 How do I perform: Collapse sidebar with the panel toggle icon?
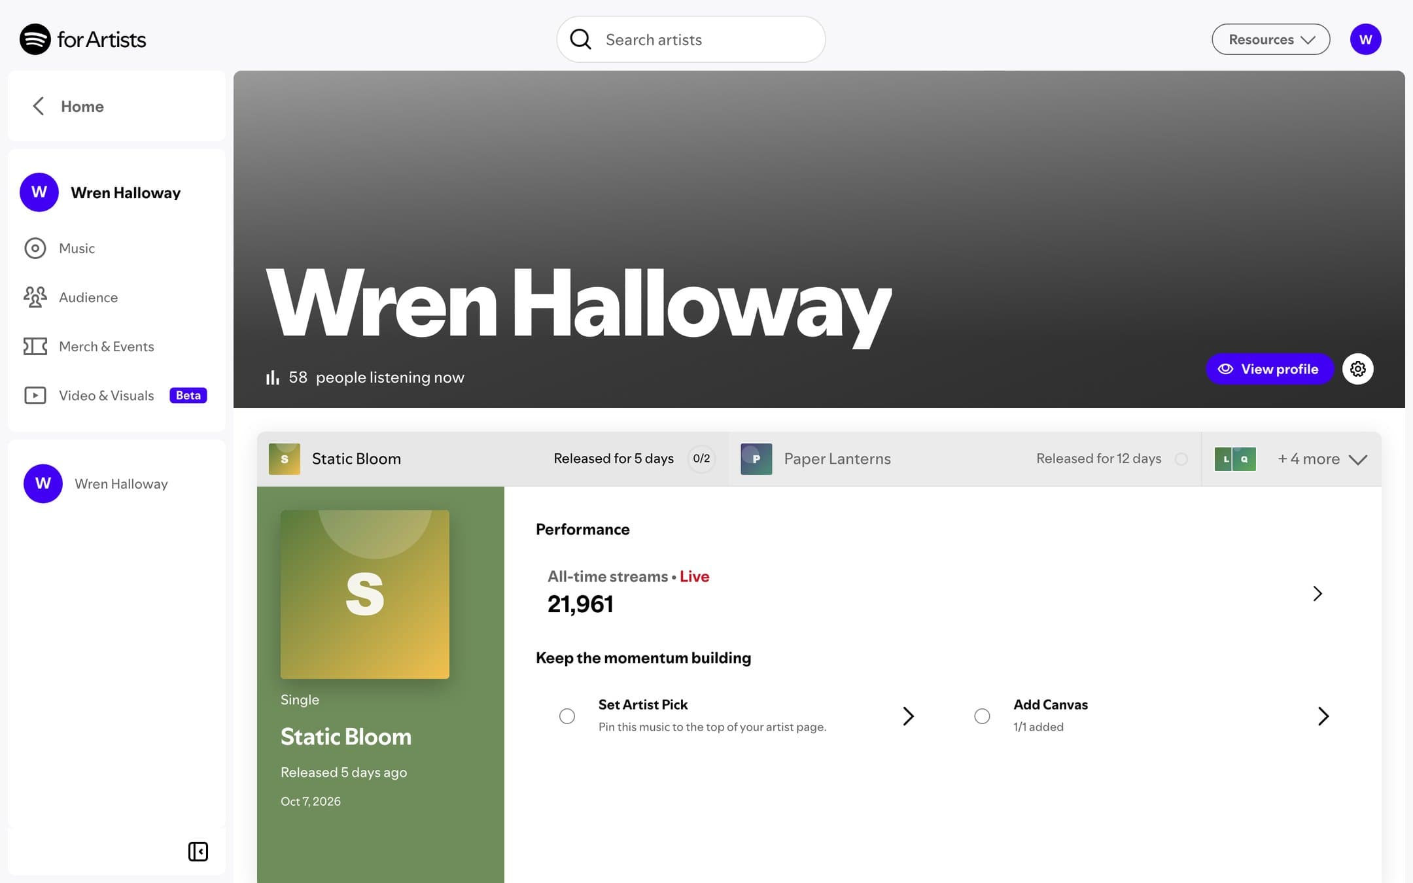(198, 851)
